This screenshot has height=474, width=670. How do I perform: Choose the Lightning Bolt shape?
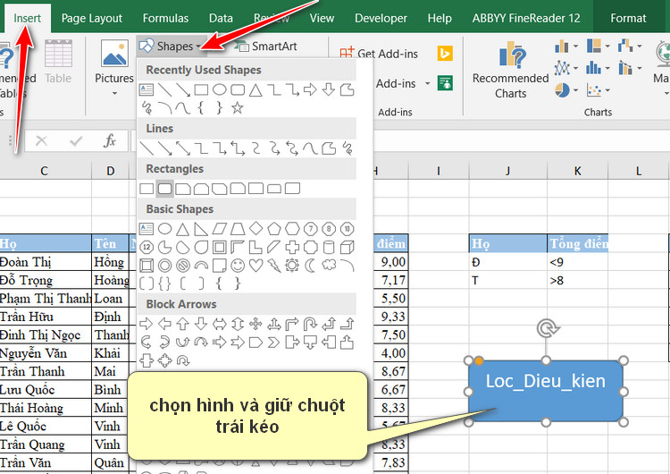[x=273, y=266]
